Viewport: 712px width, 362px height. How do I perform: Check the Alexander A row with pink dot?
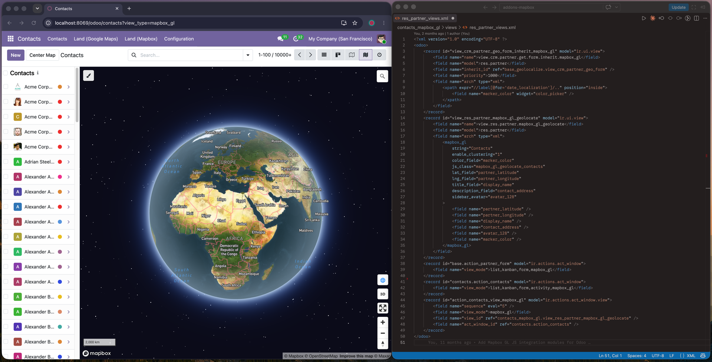6,177
